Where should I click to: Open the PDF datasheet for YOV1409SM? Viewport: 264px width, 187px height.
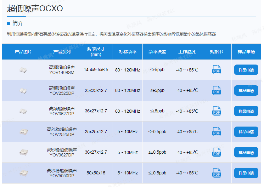point(216,70)
